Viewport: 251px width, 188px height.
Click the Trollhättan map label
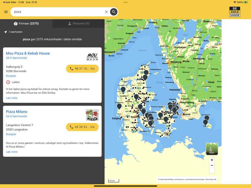(180, 47)
